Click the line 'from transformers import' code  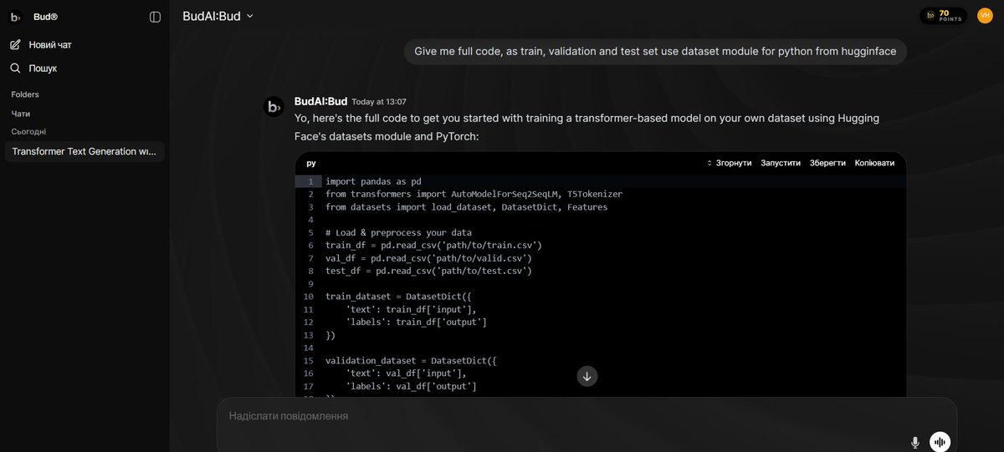point(474,194)
